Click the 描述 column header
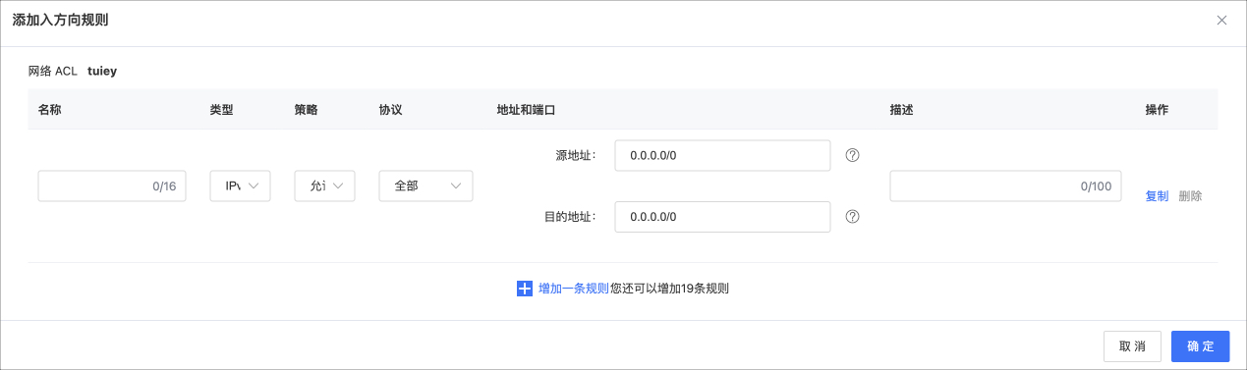 [x=902, y=110]
